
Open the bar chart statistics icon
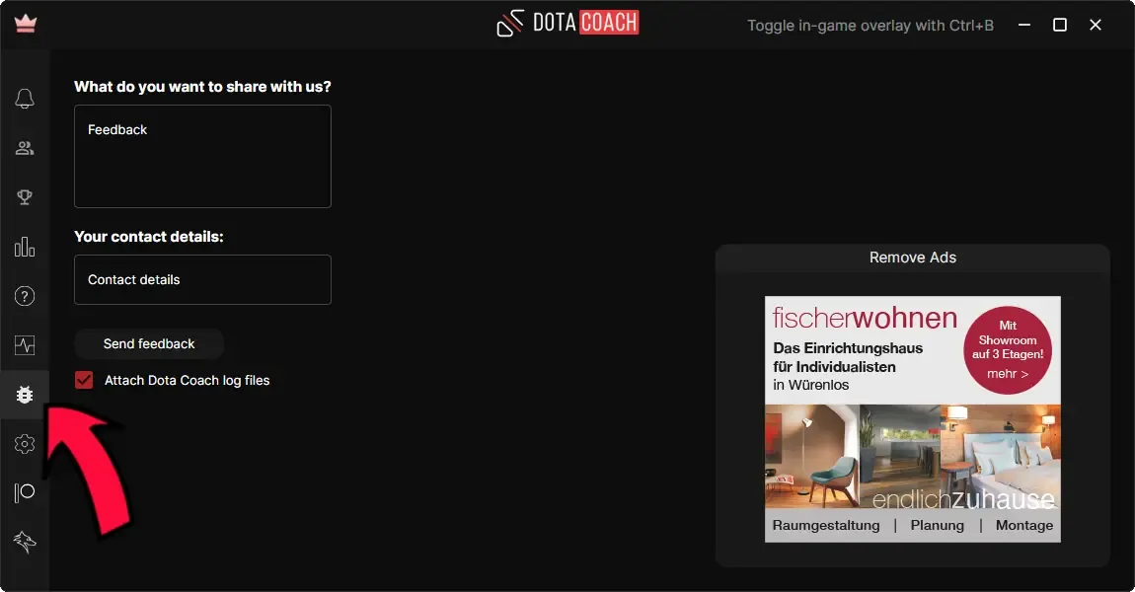[x=25, y=247]
